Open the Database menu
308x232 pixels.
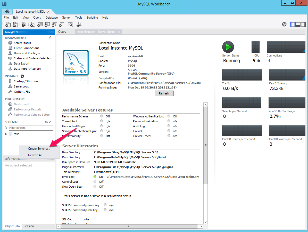pos(52,18)
